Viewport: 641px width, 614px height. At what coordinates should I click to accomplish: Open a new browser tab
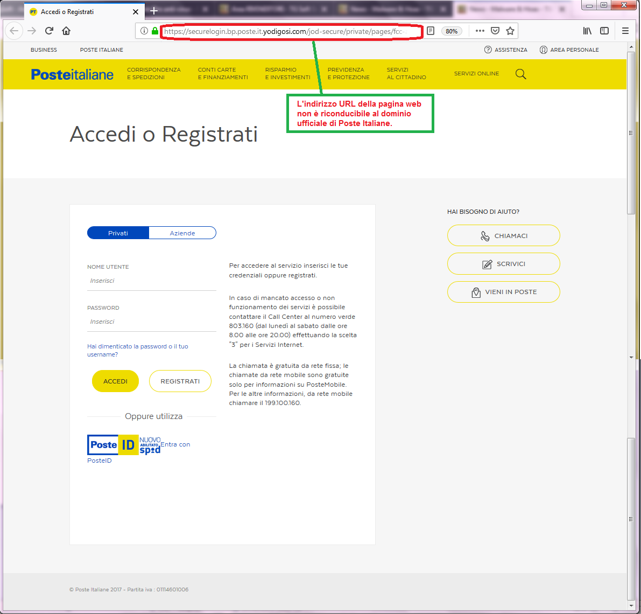154,11
